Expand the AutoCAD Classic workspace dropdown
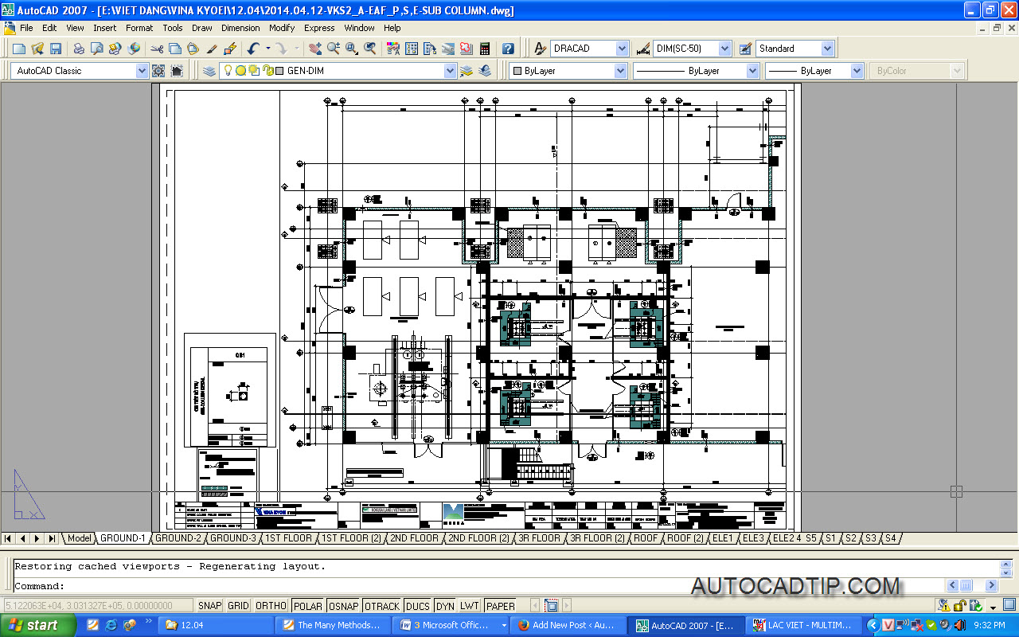Viewport: 1019px width, 637px height. pos(142,71)
